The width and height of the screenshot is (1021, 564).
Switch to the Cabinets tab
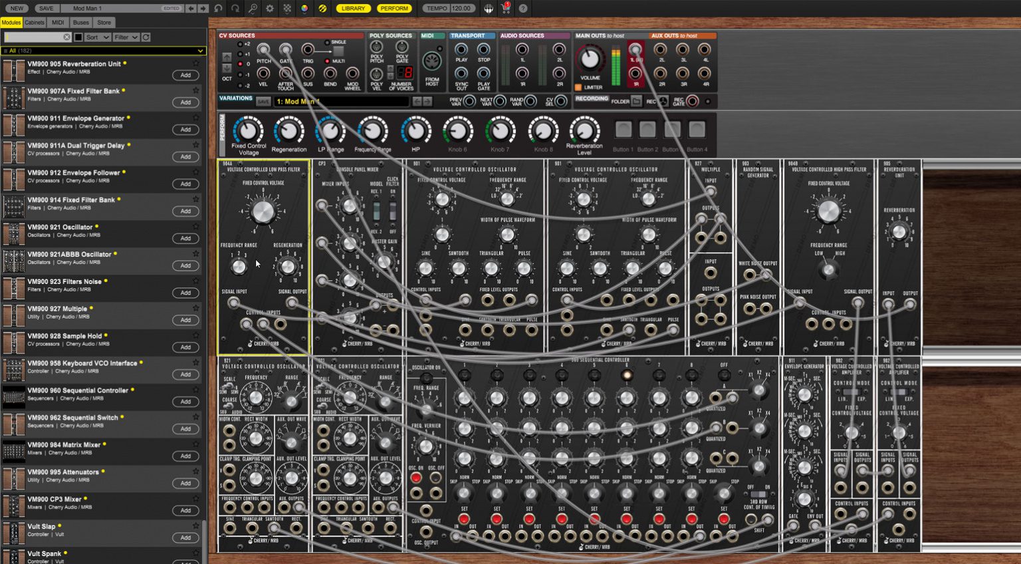[35, 22]
